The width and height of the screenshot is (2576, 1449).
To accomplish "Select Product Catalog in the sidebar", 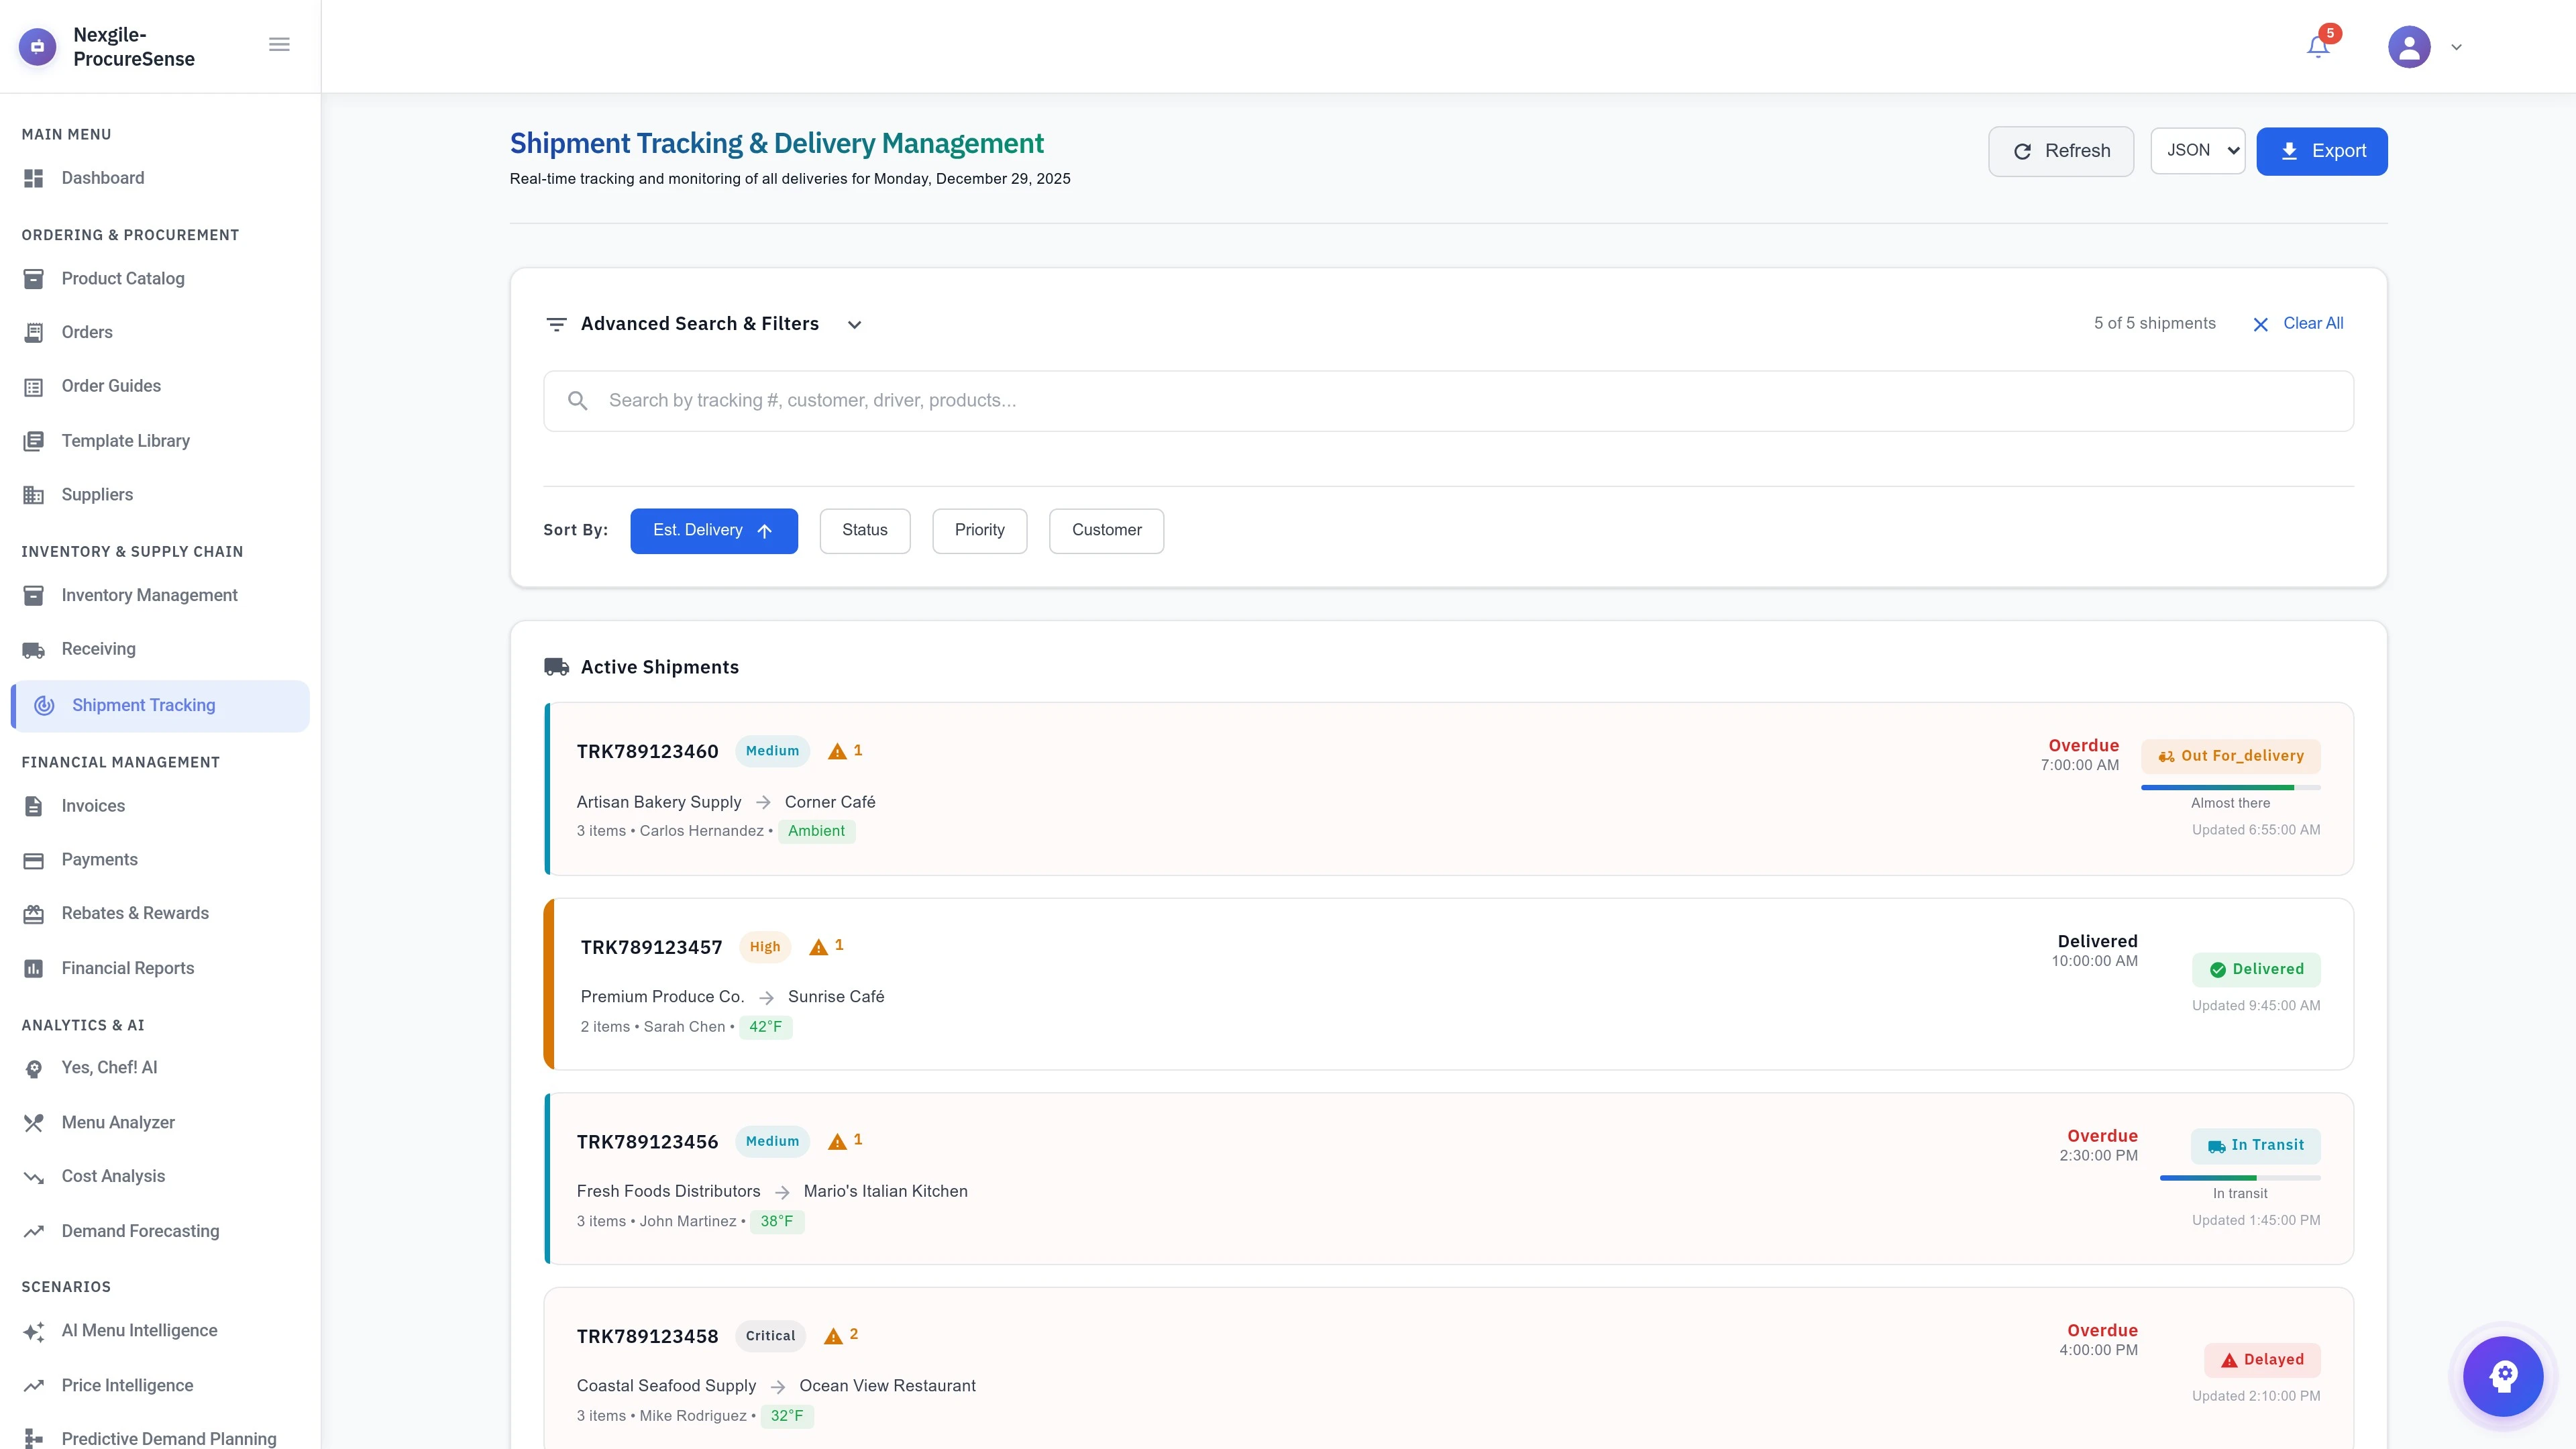I will point(122,278).
